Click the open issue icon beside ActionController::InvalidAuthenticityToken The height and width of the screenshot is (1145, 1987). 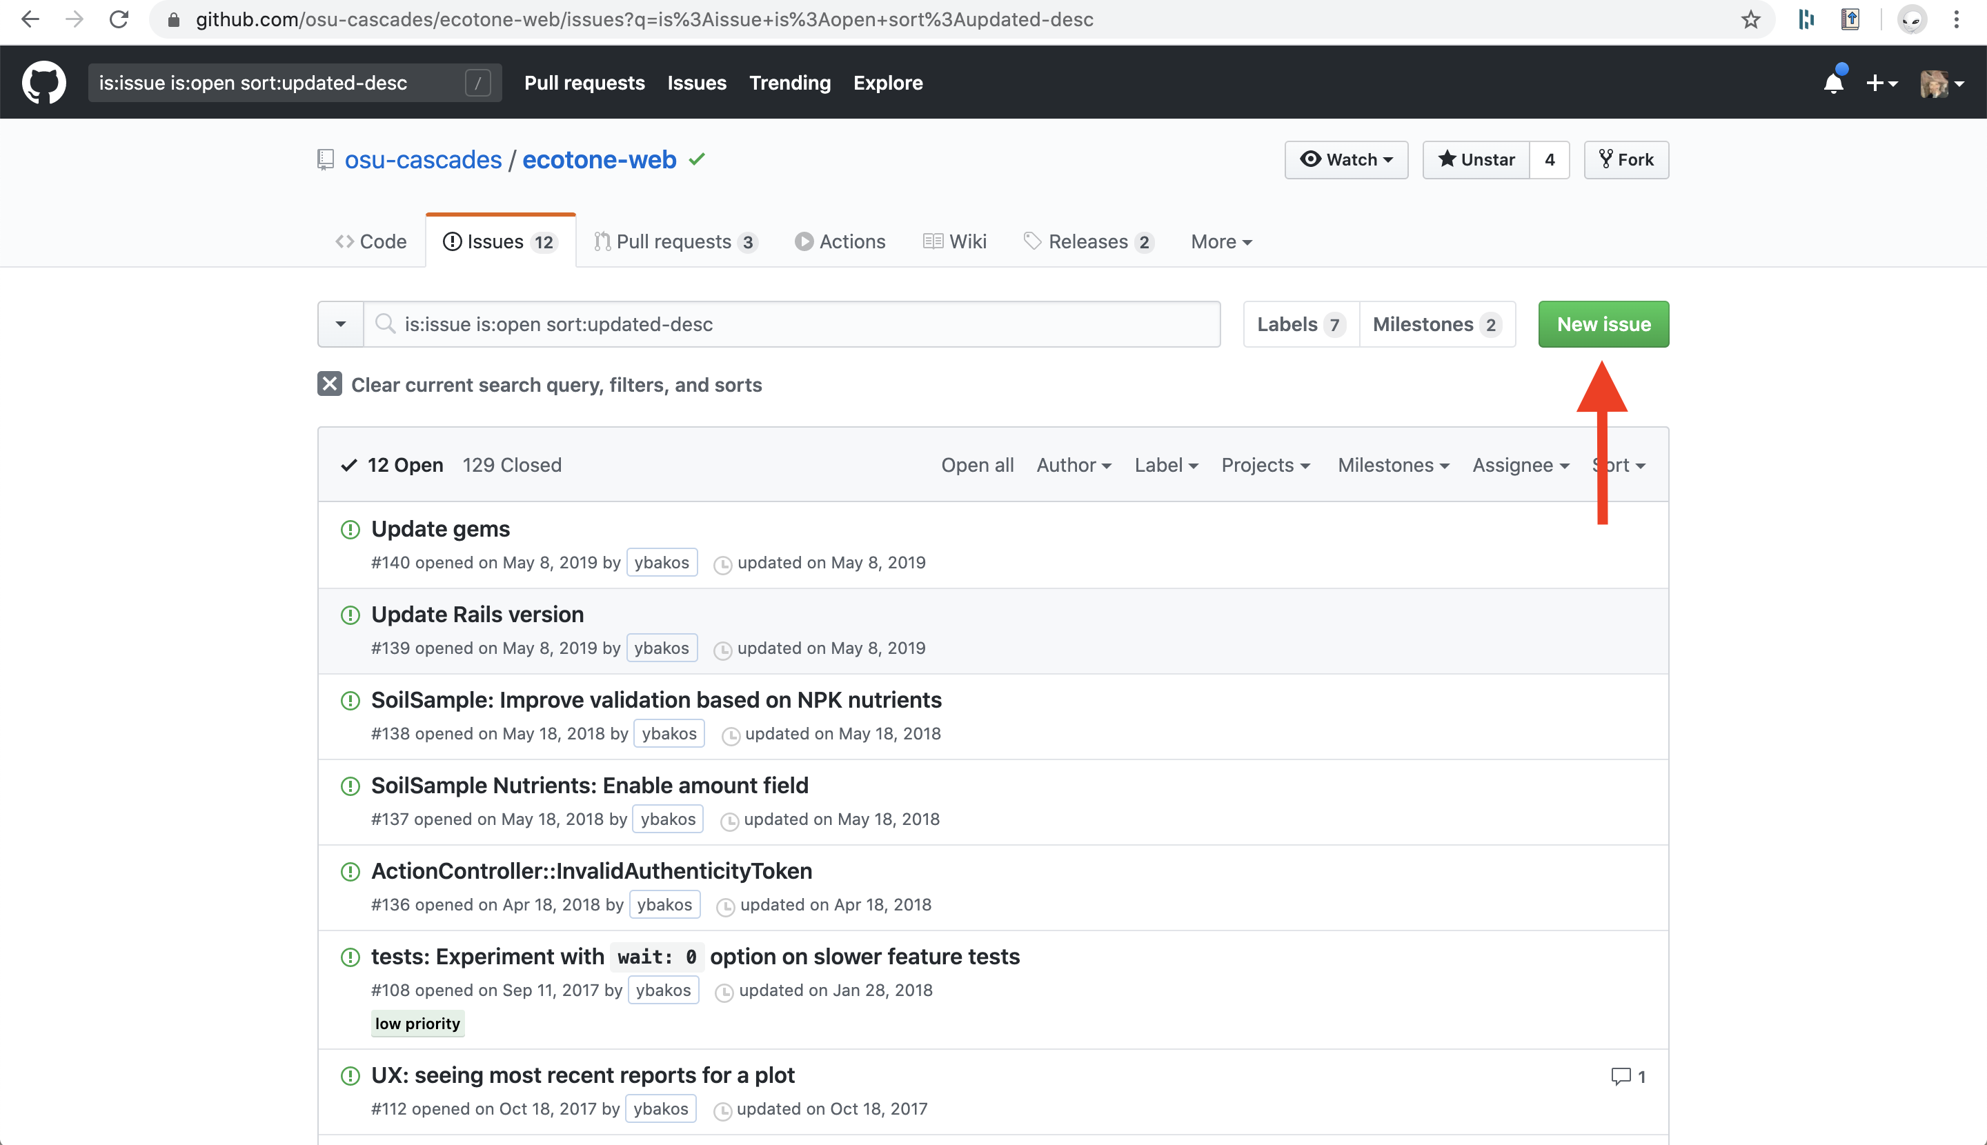(x=350, y=871)
